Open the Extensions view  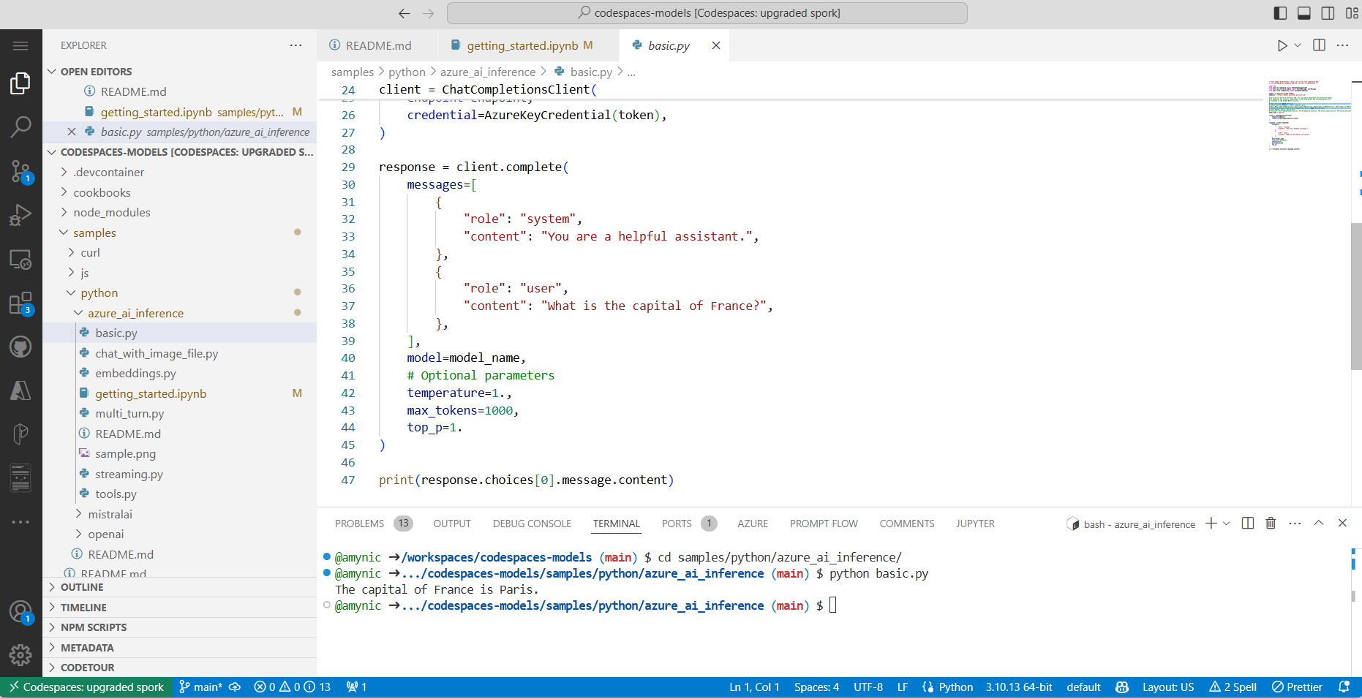pyautogui.click(x=20, y=303)
